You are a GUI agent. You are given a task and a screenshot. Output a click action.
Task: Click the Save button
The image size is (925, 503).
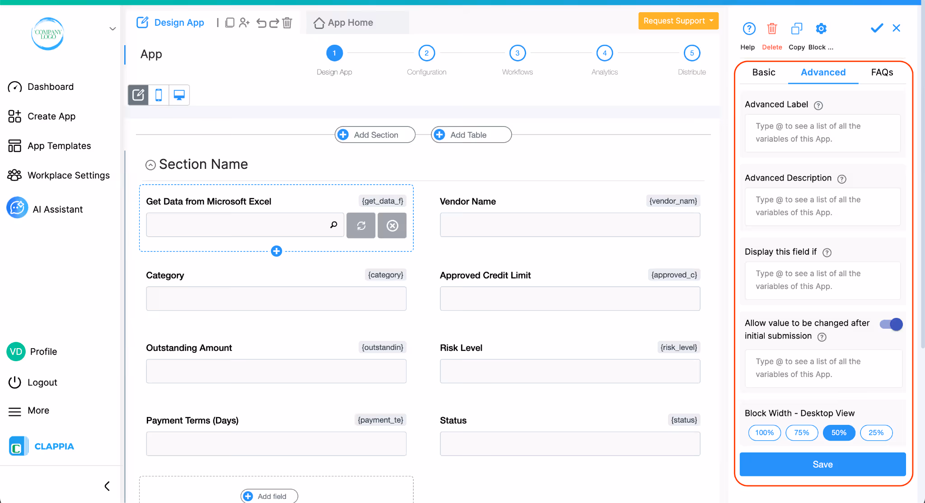tap(822, 464)
